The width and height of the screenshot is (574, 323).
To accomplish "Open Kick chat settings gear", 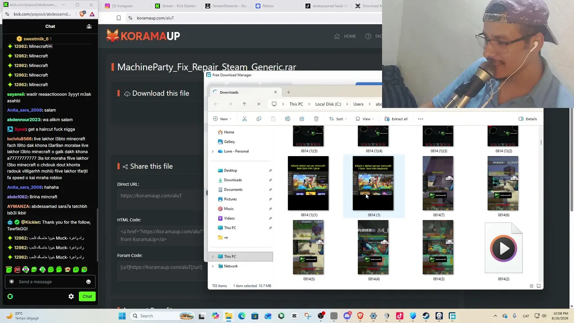I will (x=71, y=297).
